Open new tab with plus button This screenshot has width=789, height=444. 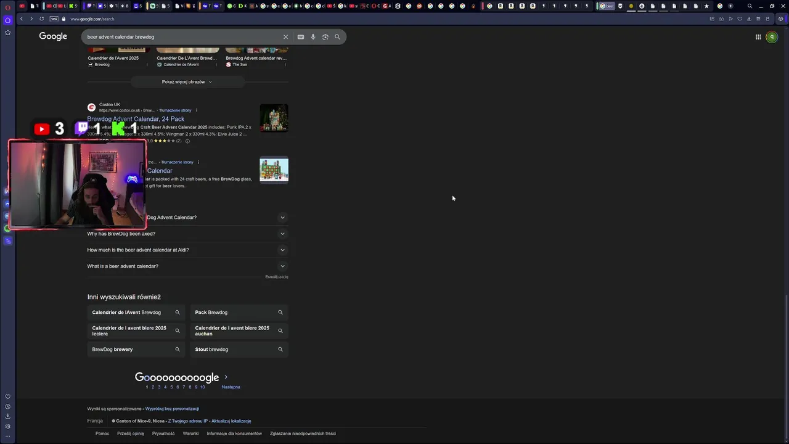click(x=731, y=6)
